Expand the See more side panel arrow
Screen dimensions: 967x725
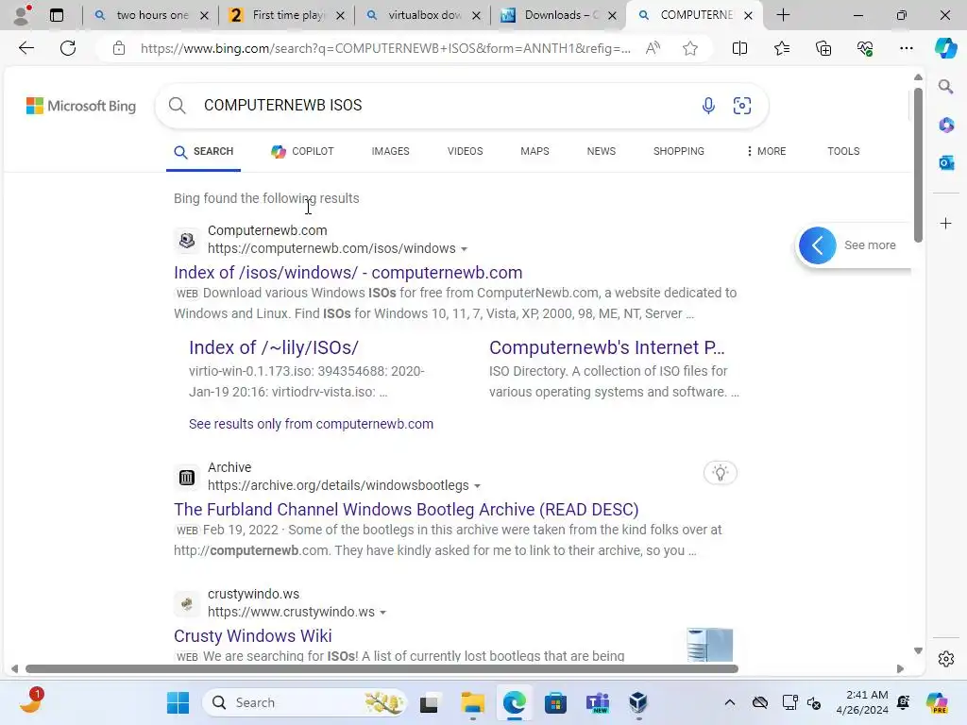pyautogui.click(x=817, y=245)
